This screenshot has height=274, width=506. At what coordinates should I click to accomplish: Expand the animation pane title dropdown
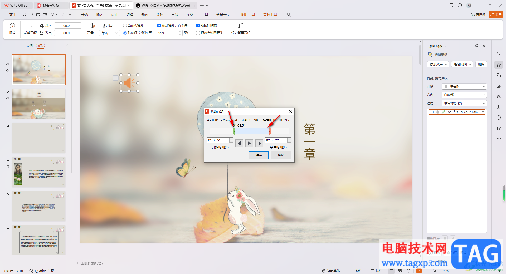(445, 46)
